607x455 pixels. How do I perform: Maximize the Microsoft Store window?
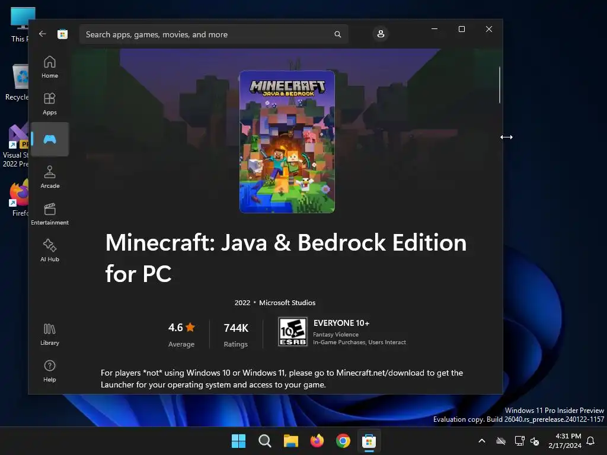click(461, 29)
